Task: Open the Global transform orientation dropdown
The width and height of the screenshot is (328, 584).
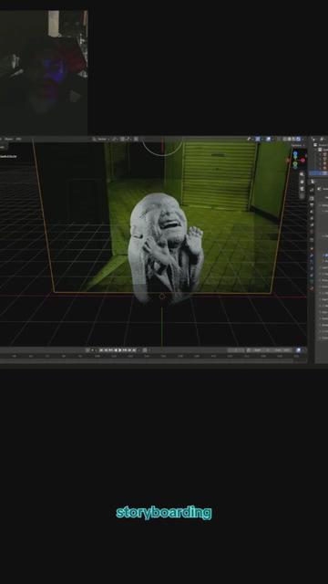Action: [x=102, y=139]
